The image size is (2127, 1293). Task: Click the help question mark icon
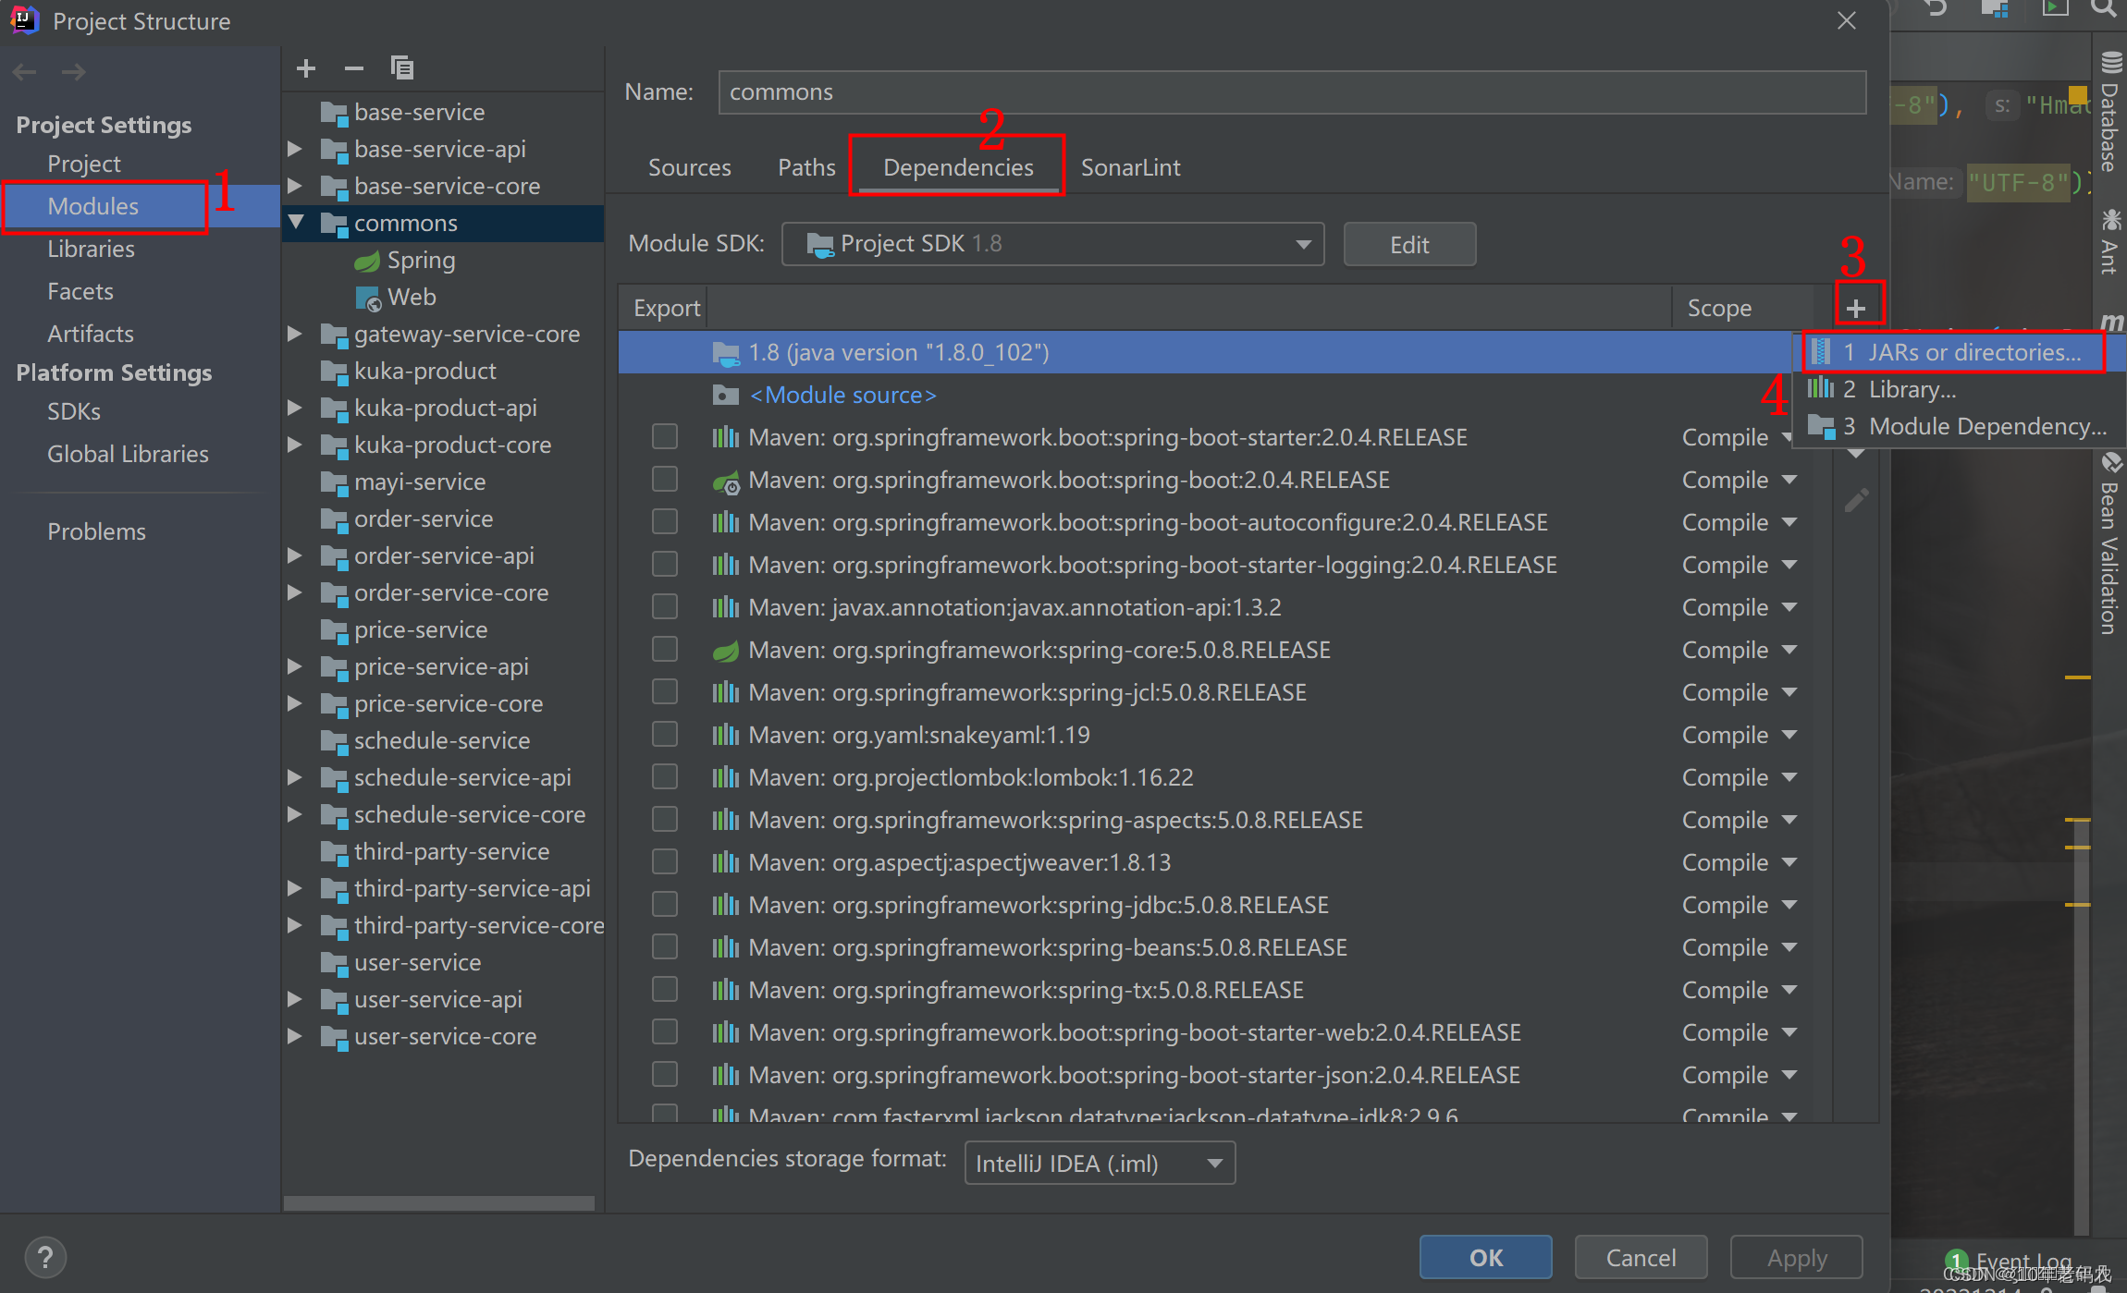click(x=45, y=1257)
